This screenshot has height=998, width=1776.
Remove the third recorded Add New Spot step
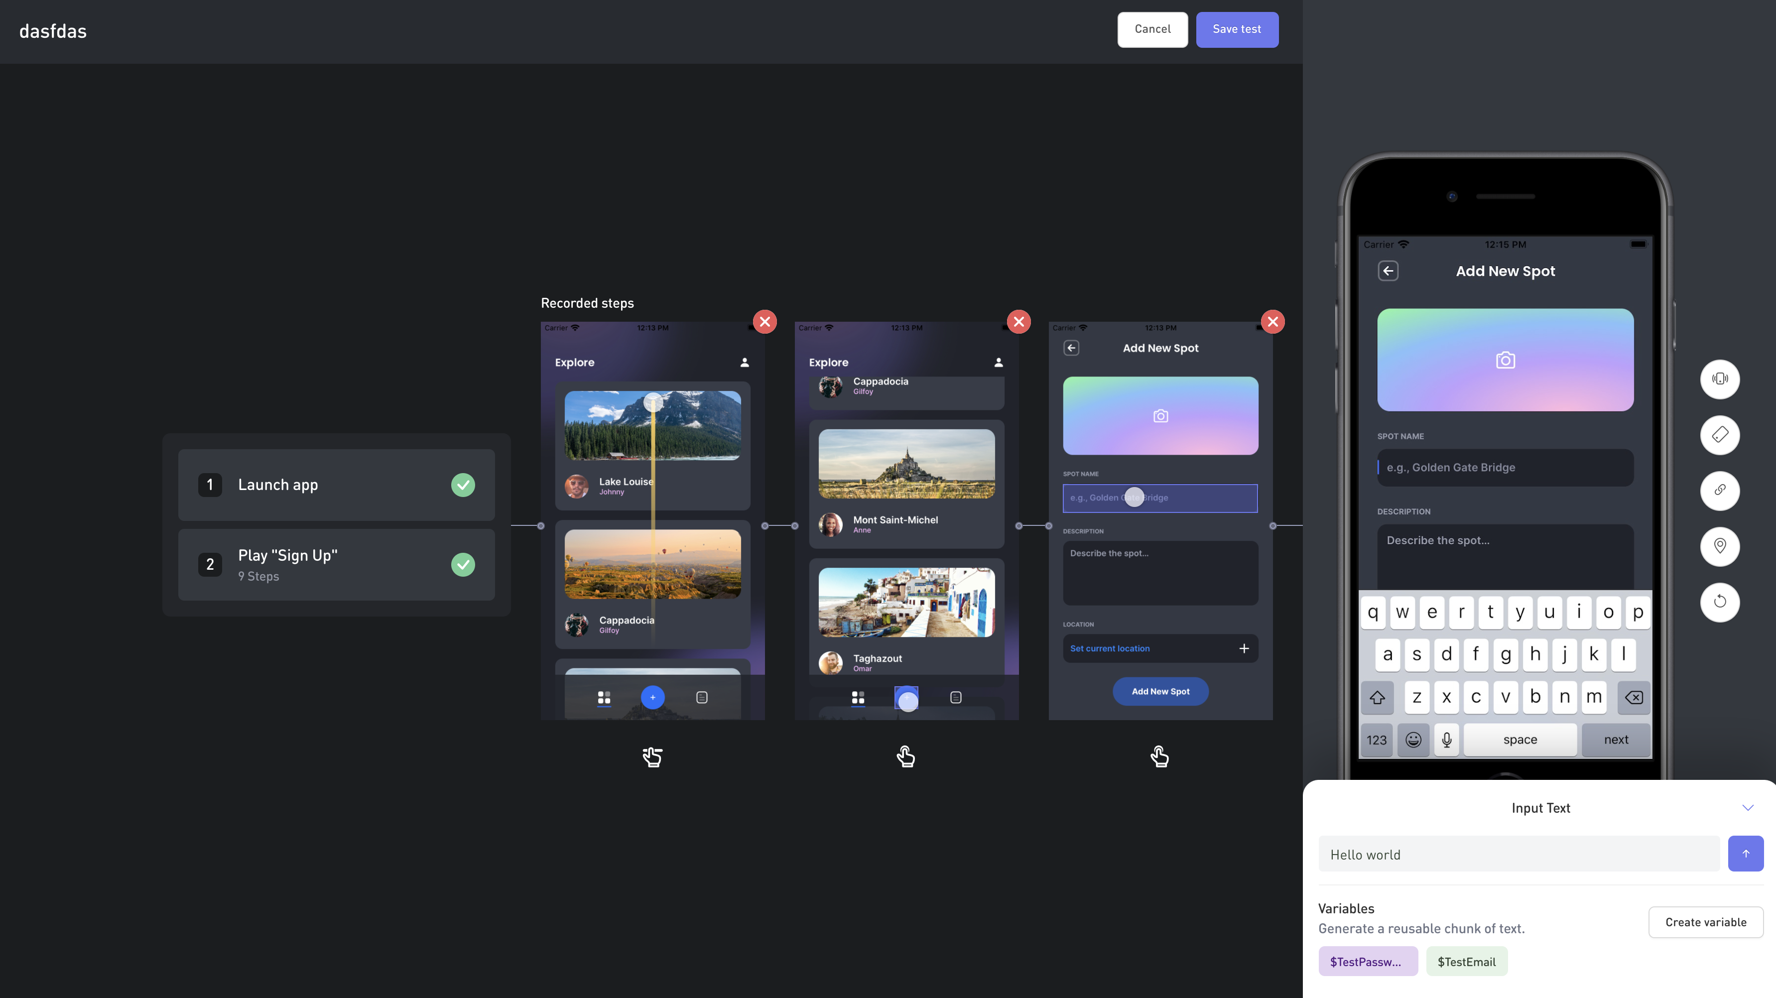click(1272, 322)
